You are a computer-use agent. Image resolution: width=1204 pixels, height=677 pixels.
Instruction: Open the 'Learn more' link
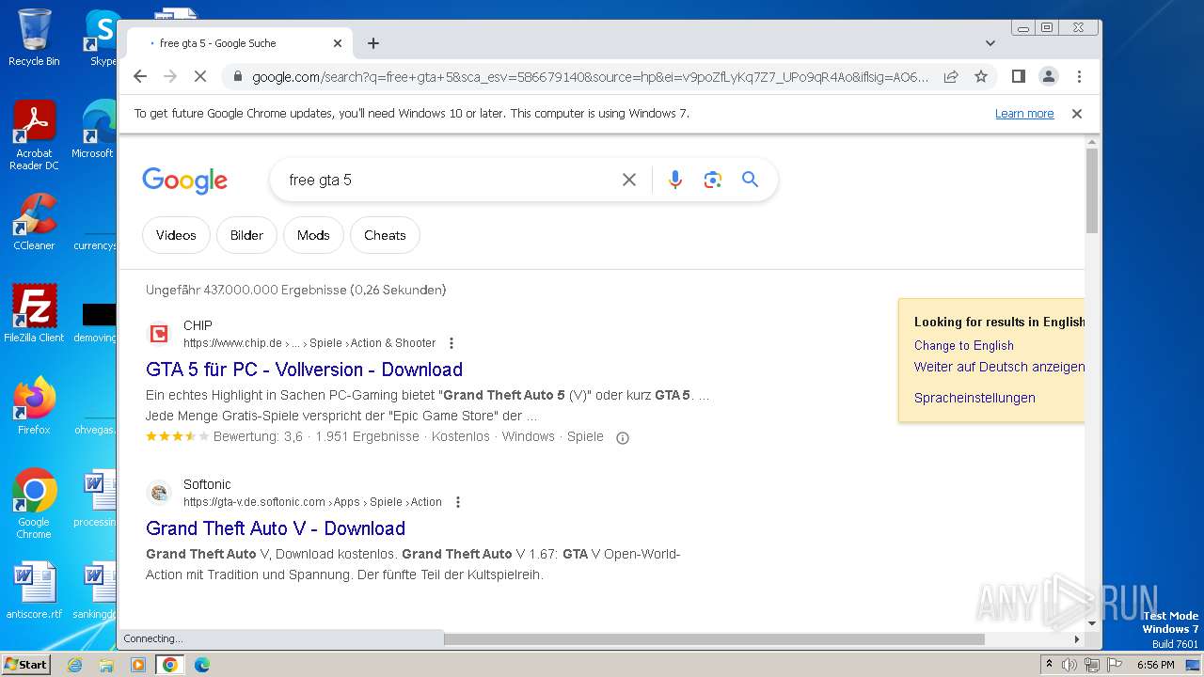pos(1024,114)
